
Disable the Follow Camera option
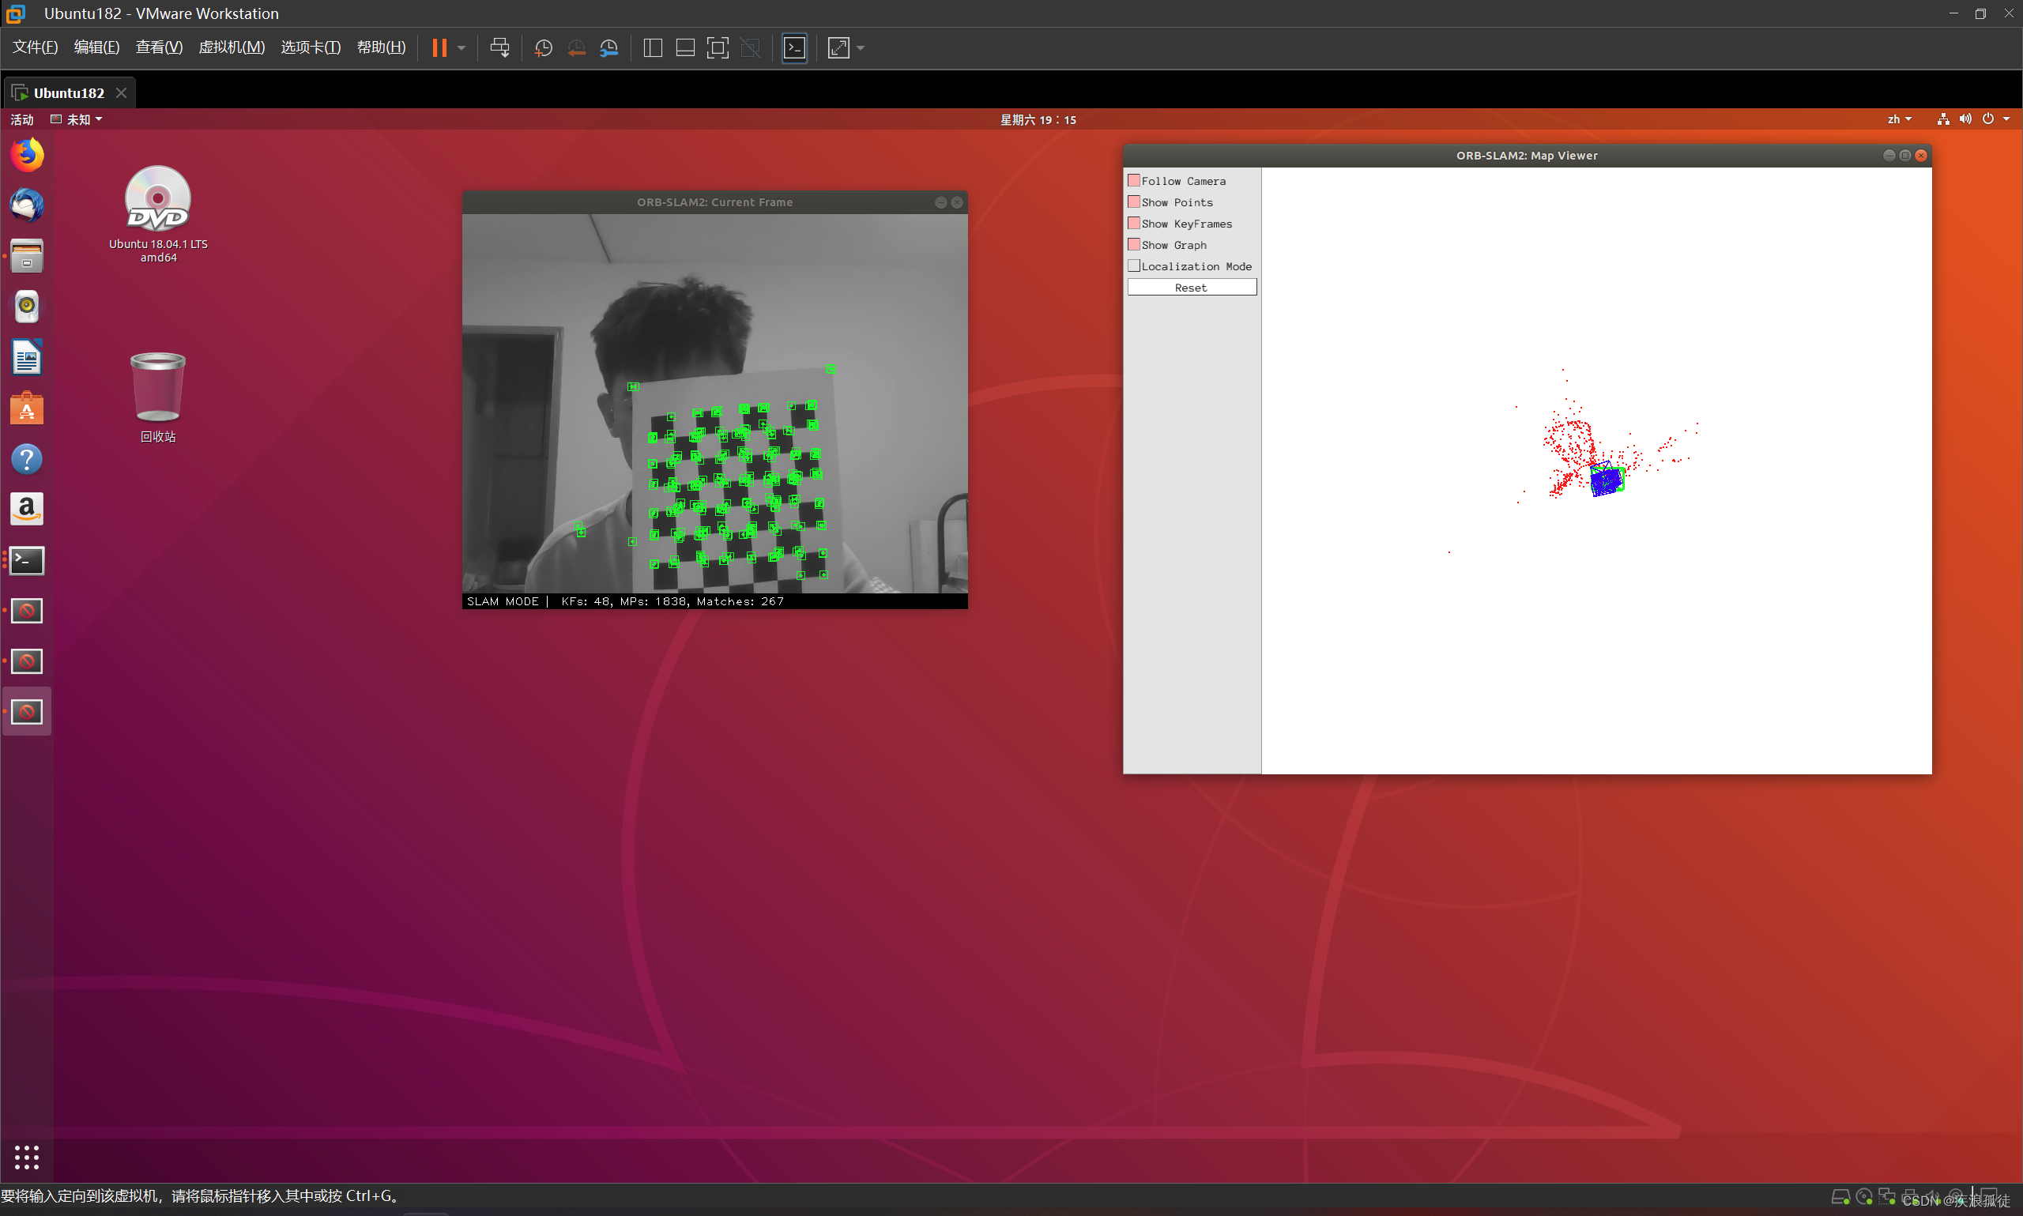click(x=1133, y=180)
